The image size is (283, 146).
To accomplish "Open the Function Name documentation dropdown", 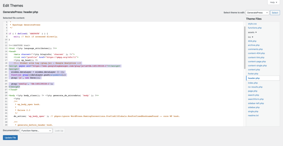I will click(x=36, y=131).
